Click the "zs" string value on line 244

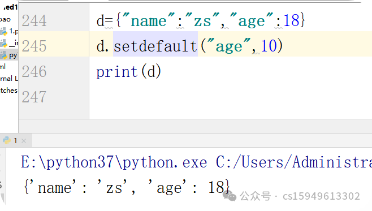coord(202,20)
